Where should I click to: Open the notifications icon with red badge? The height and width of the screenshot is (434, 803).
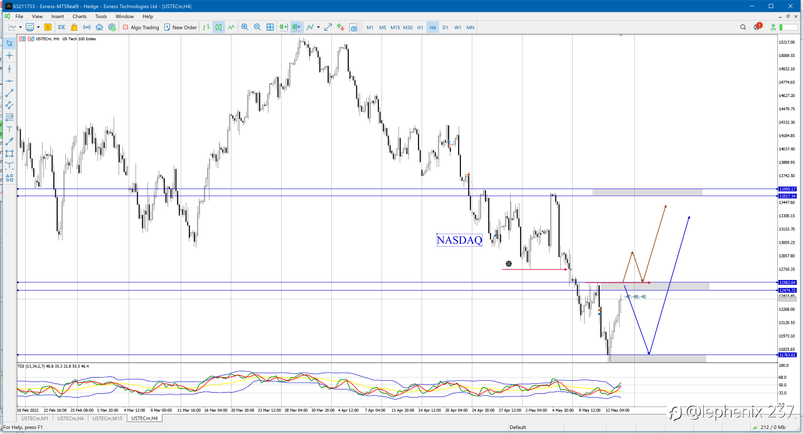(x=757, y=27)
